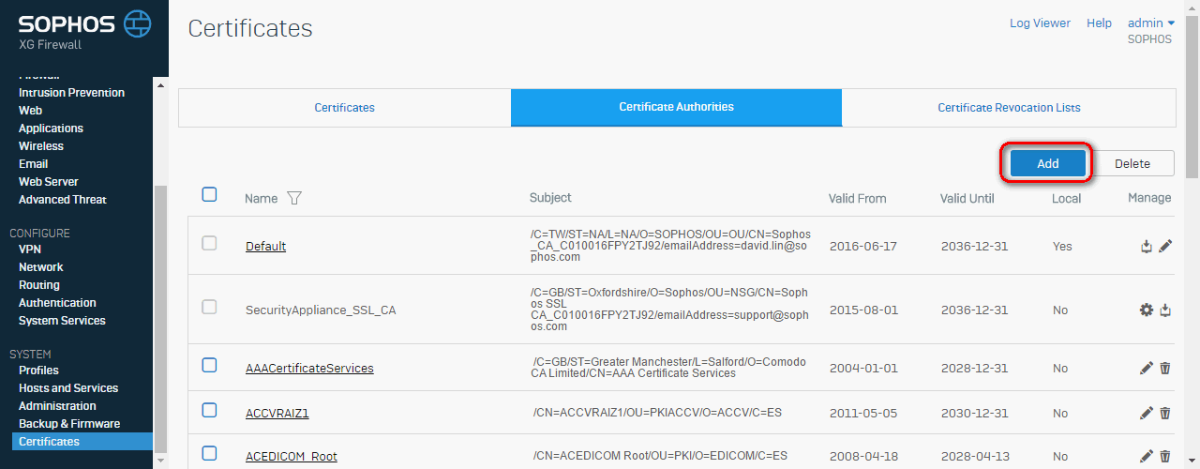Select the ACCVRAIZ1 row checkbox
The height and width of the screenshot is (469, 1200).
[210, 410]
